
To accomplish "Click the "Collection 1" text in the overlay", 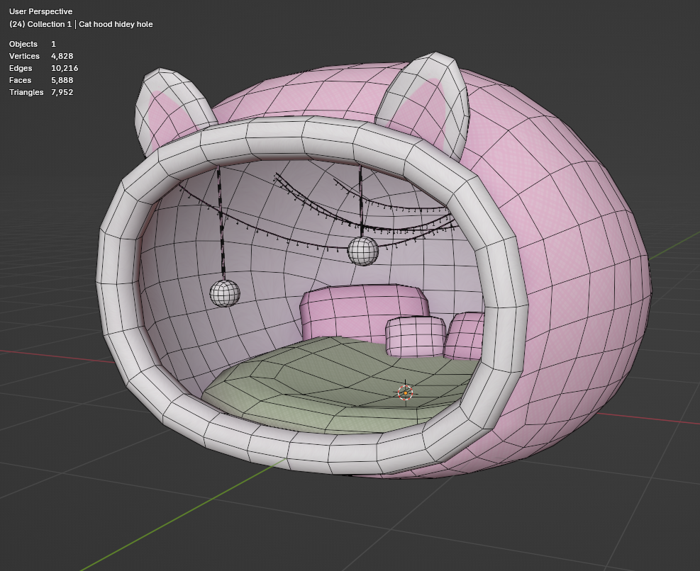I will [50, 24].
